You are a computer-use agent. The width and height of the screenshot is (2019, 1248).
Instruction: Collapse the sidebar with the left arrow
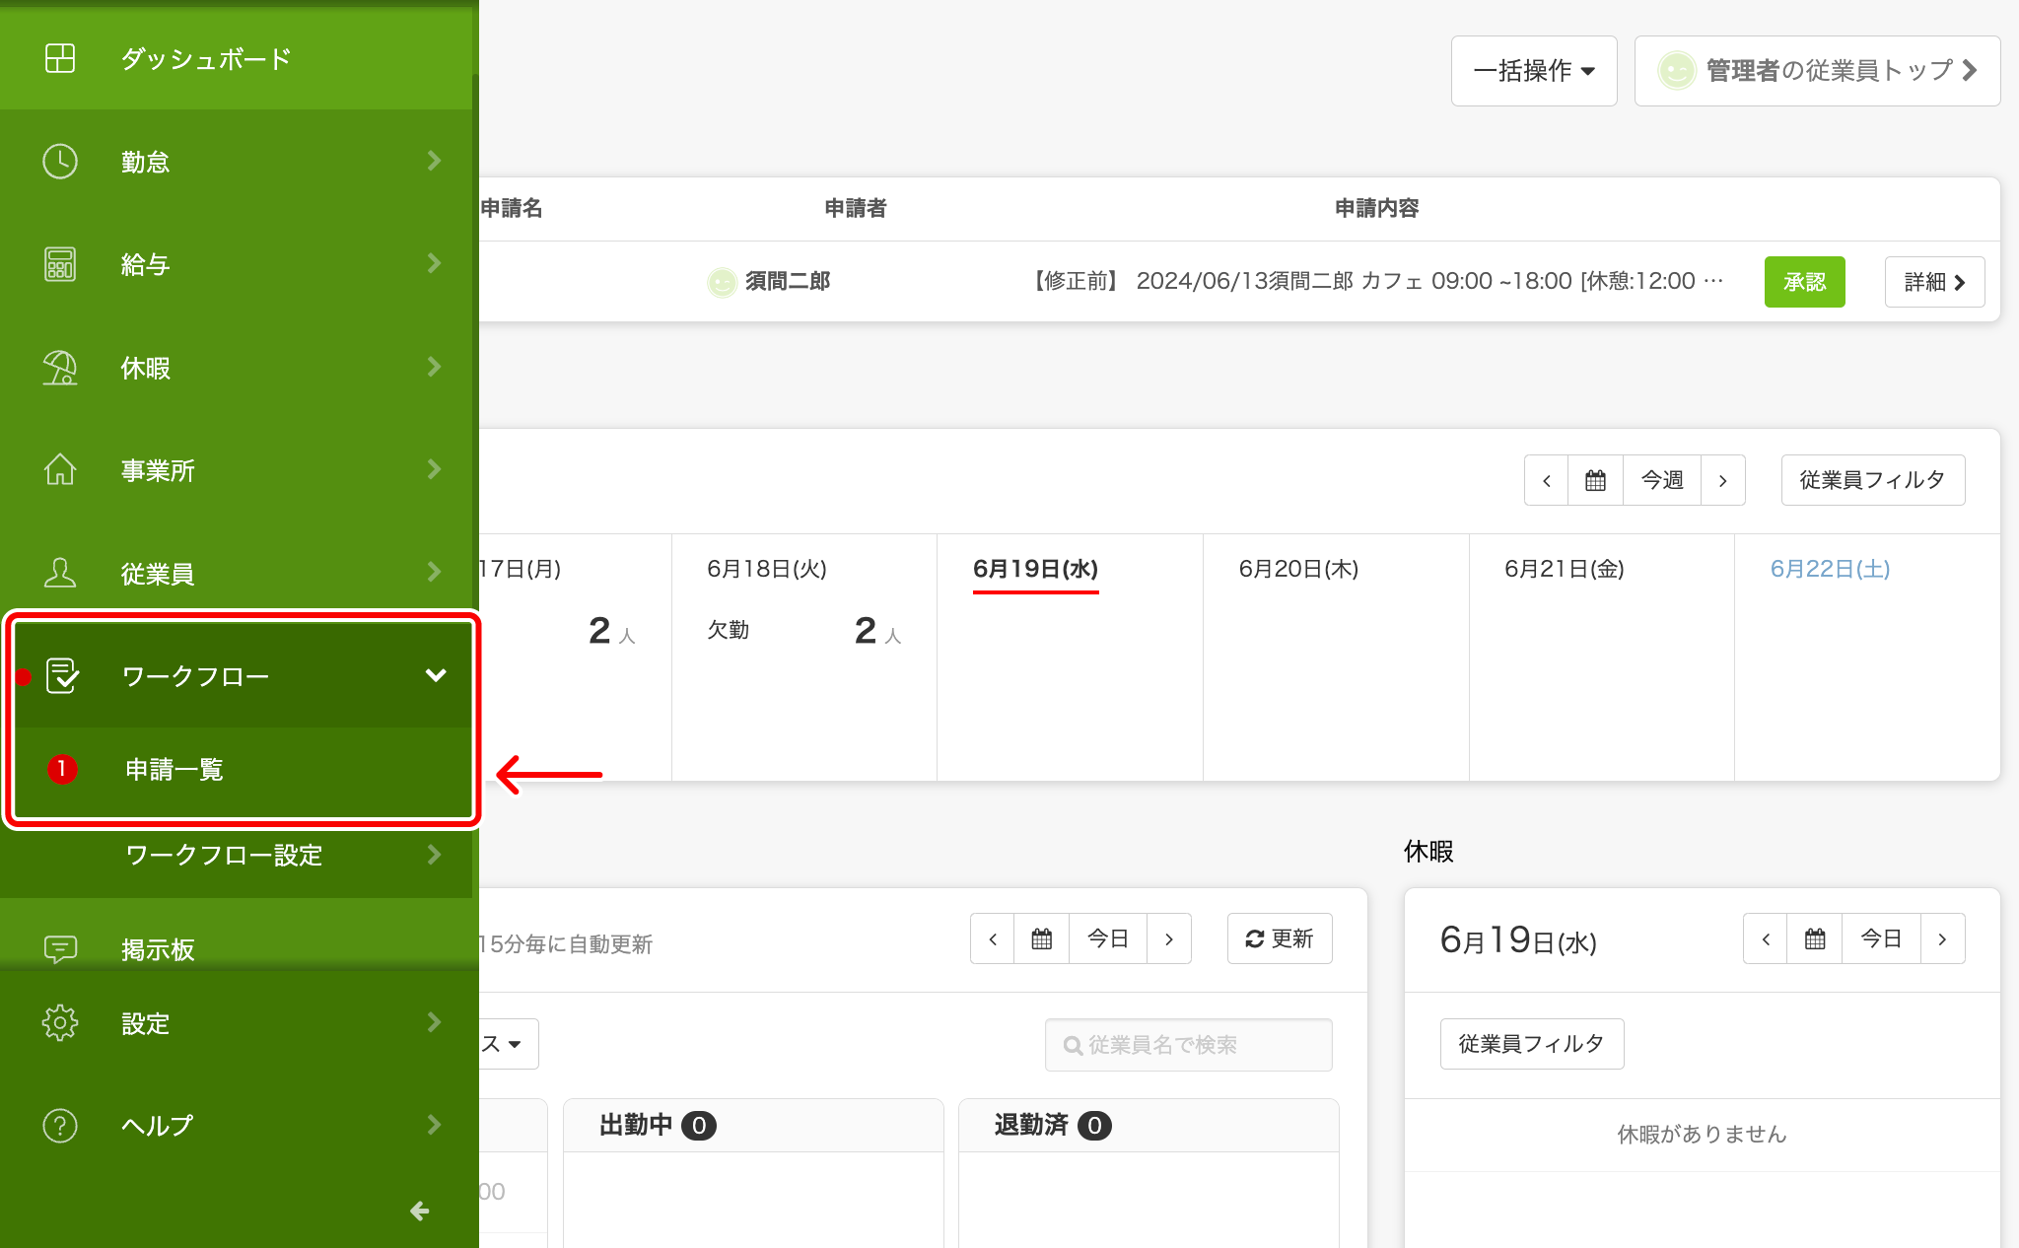[x=420, y=1211]
